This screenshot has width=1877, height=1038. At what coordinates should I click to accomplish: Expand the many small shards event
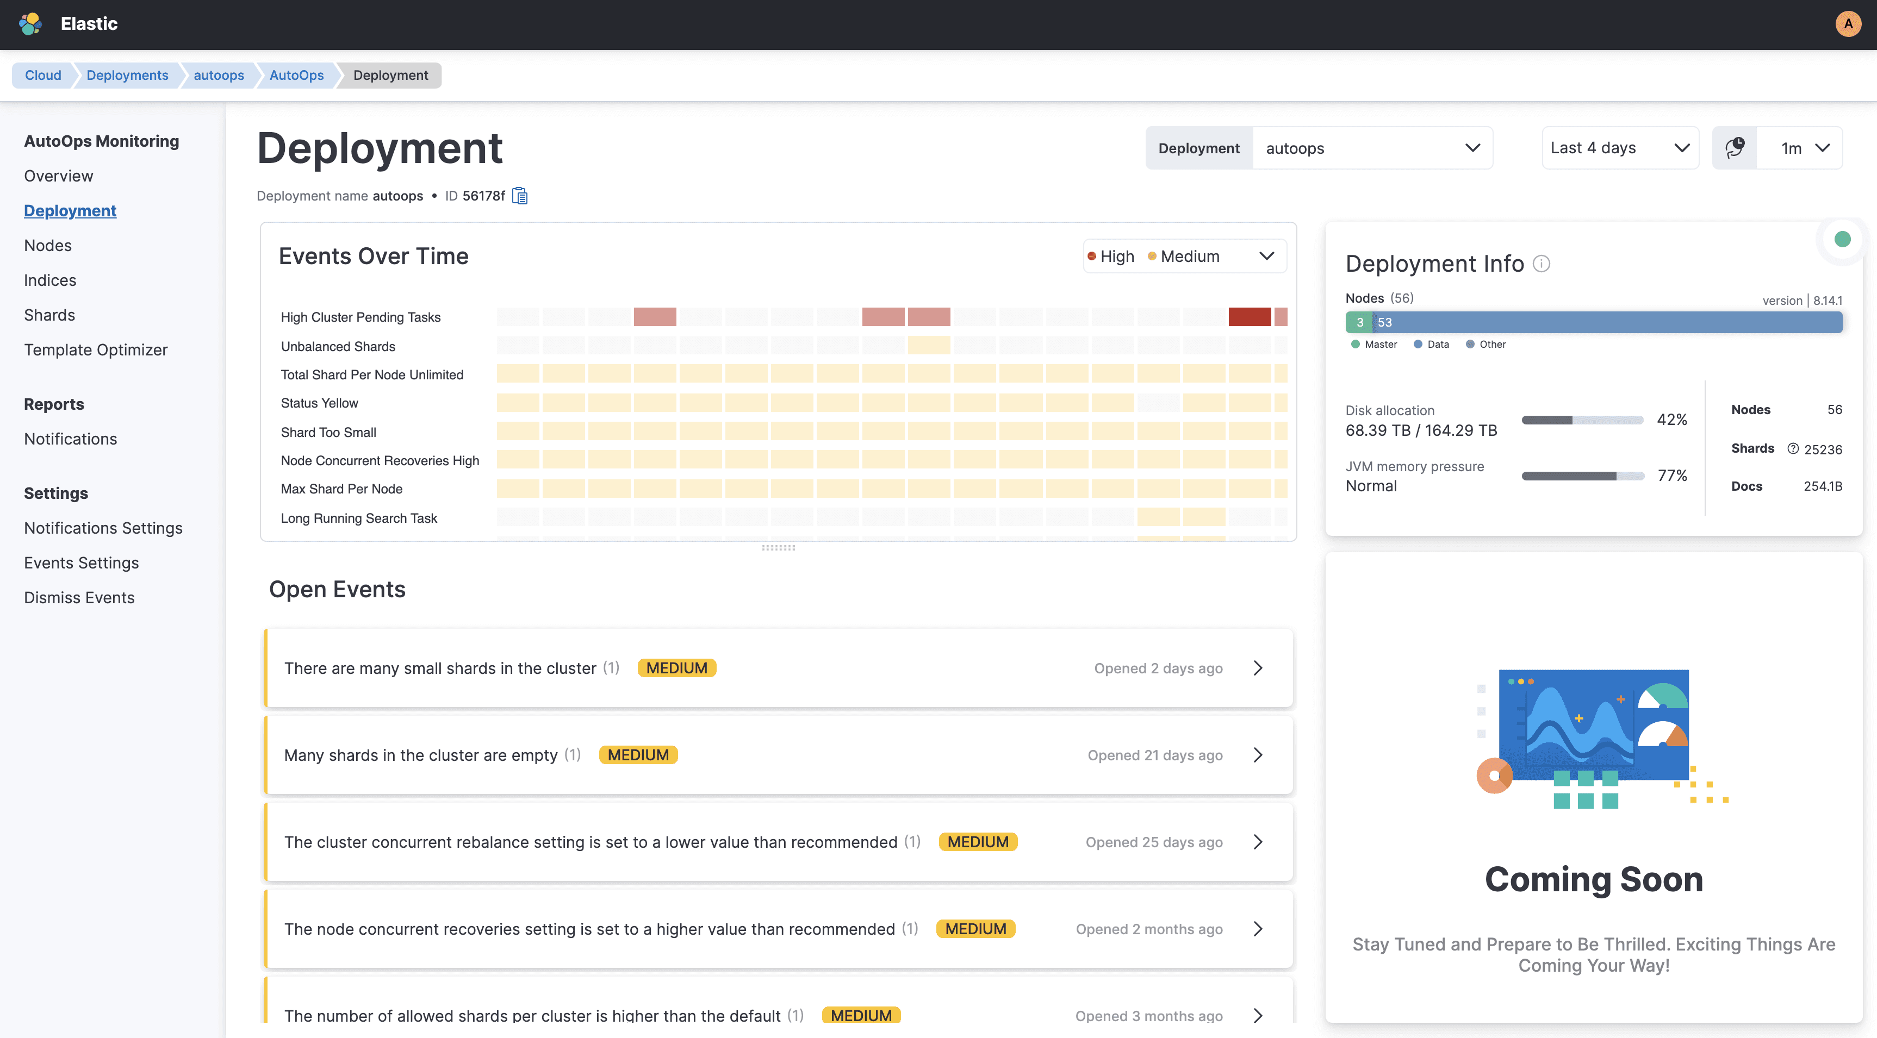[1258, 667]
